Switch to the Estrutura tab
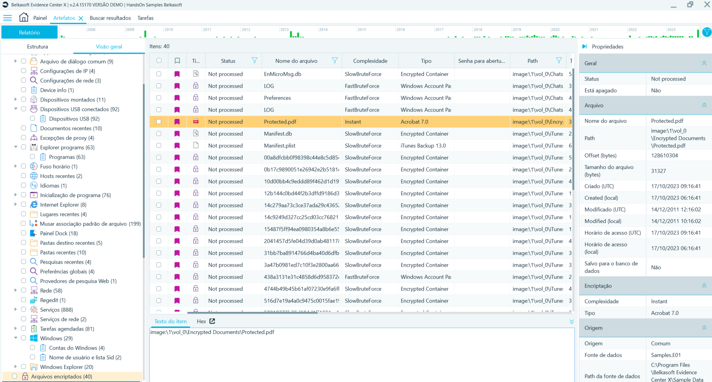Viewport: 712px width, 382px height. pos(37,47)
